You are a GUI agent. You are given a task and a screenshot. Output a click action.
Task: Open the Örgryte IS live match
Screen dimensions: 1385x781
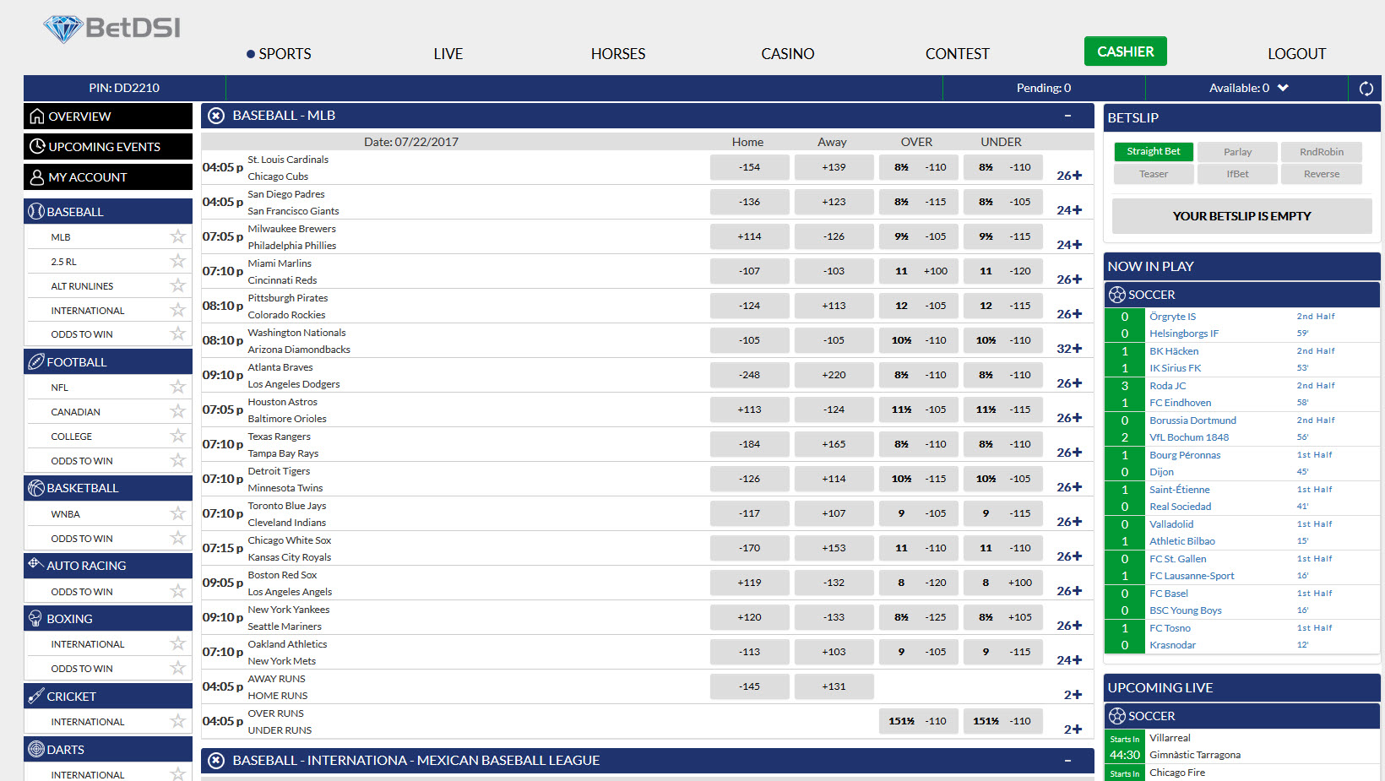tap(1172, 317)
